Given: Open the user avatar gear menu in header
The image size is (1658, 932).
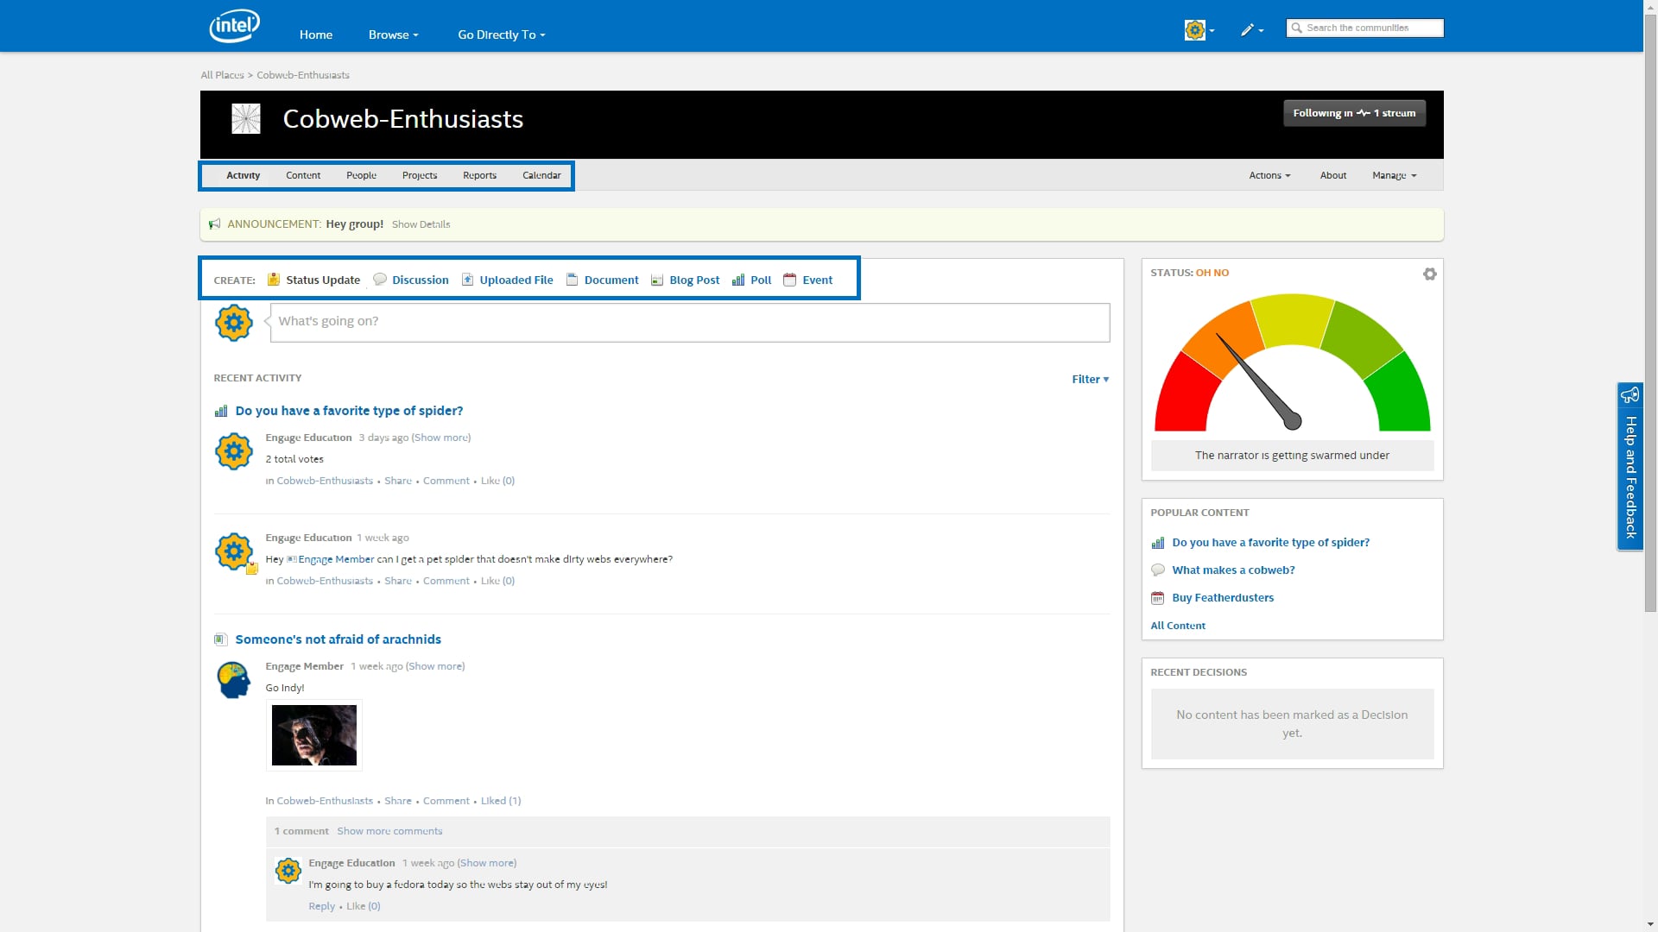Looking at the screenshot, I should click(1199, 30).
